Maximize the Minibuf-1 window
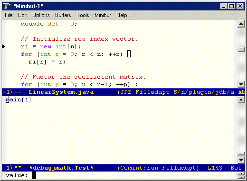 [x=232, y=6]
